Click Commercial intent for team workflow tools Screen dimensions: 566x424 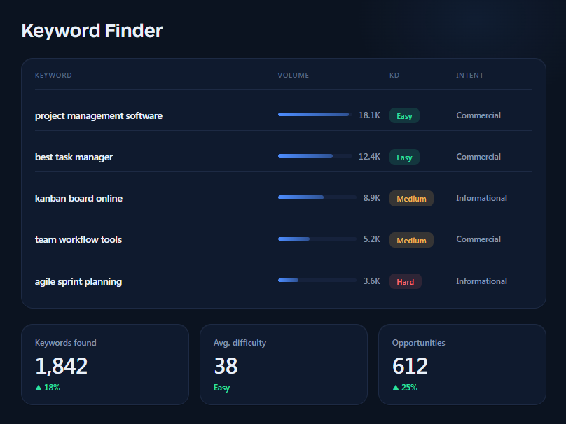pyautogui.click(x=478, y=239)
